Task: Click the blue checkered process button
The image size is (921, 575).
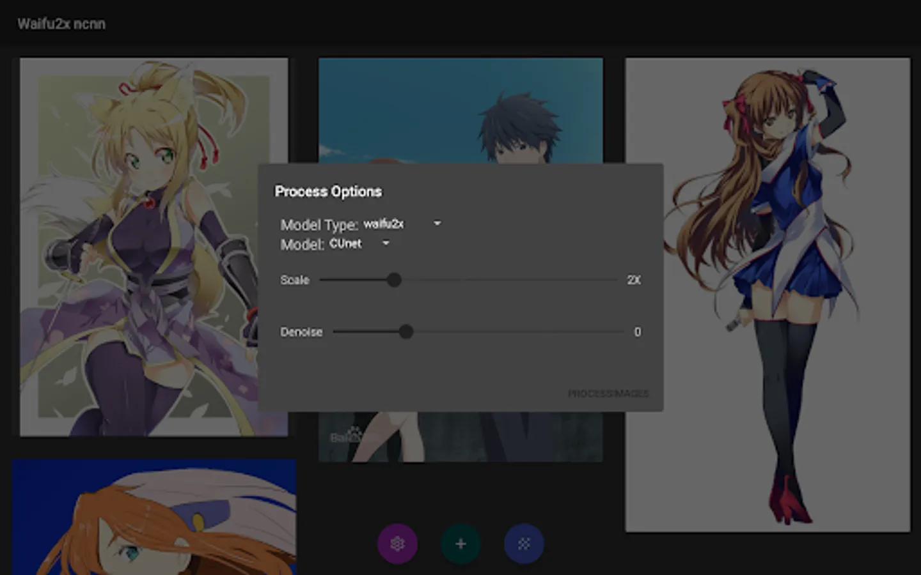Action: tap(524, 544)
